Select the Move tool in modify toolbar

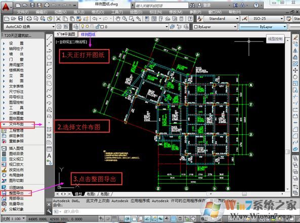coord(295,70)
